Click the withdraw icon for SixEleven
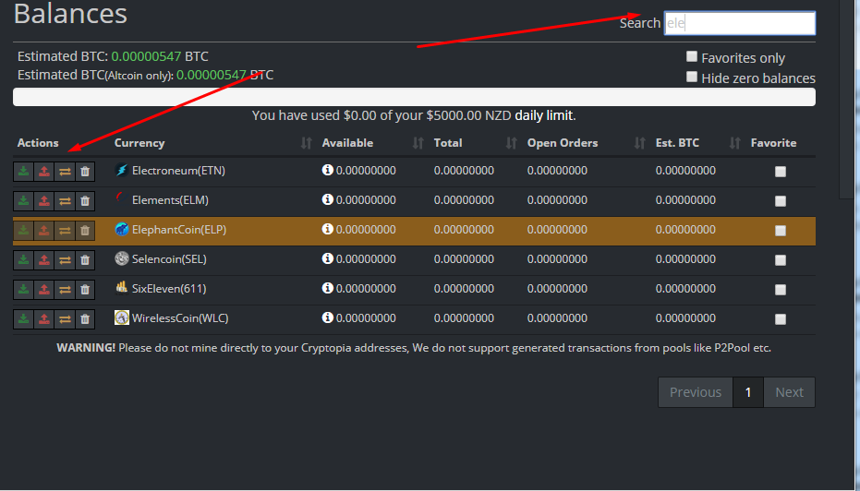This screenshot has width=860, height=491. [43, 289]
